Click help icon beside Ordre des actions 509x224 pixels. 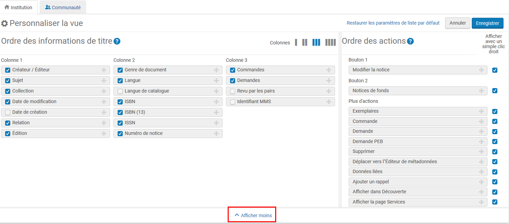[410, 41]
